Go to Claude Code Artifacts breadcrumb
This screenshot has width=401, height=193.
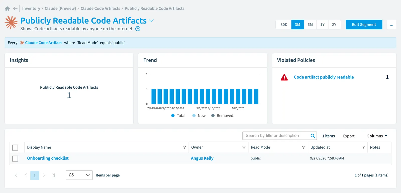(101, 9)
